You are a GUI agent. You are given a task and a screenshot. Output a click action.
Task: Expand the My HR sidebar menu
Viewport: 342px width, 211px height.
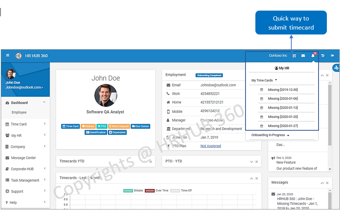click(25, 135)
